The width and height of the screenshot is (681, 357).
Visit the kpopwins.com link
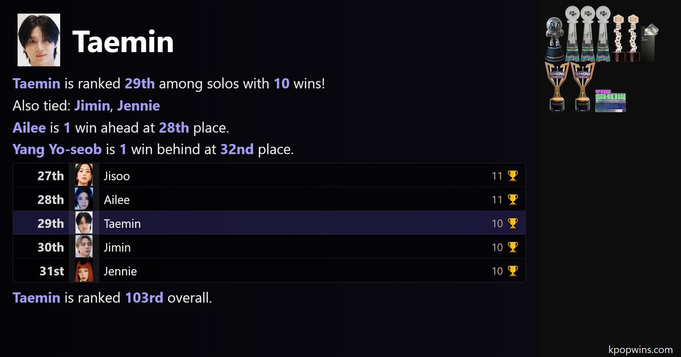[640, 350]
